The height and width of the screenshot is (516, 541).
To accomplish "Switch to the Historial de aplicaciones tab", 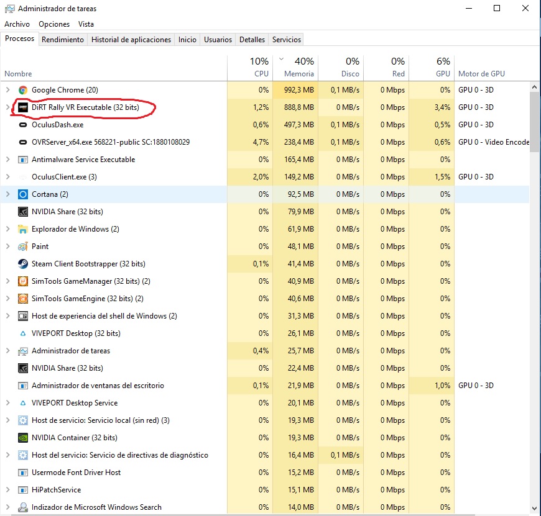I will click(x=131, y=40).
